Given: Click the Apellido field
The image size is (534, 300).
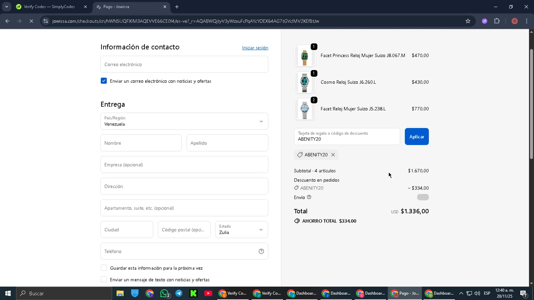Looking at the screenshot, I should coord(227,143).
